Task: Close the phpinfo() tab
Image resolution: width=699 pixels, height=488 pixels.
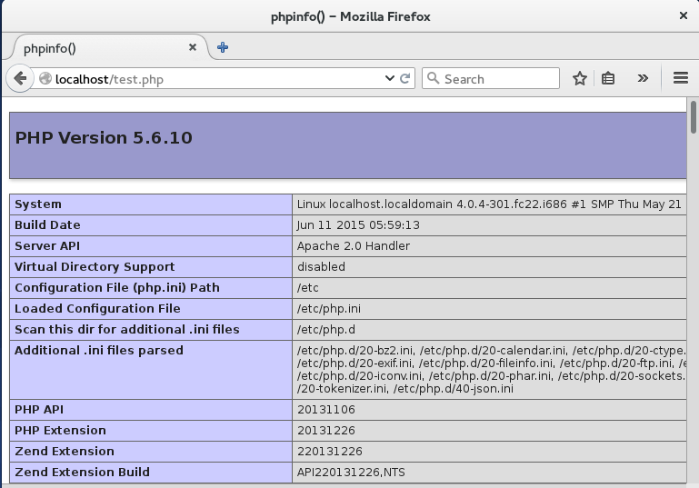Action: click(x=193, y=47)
